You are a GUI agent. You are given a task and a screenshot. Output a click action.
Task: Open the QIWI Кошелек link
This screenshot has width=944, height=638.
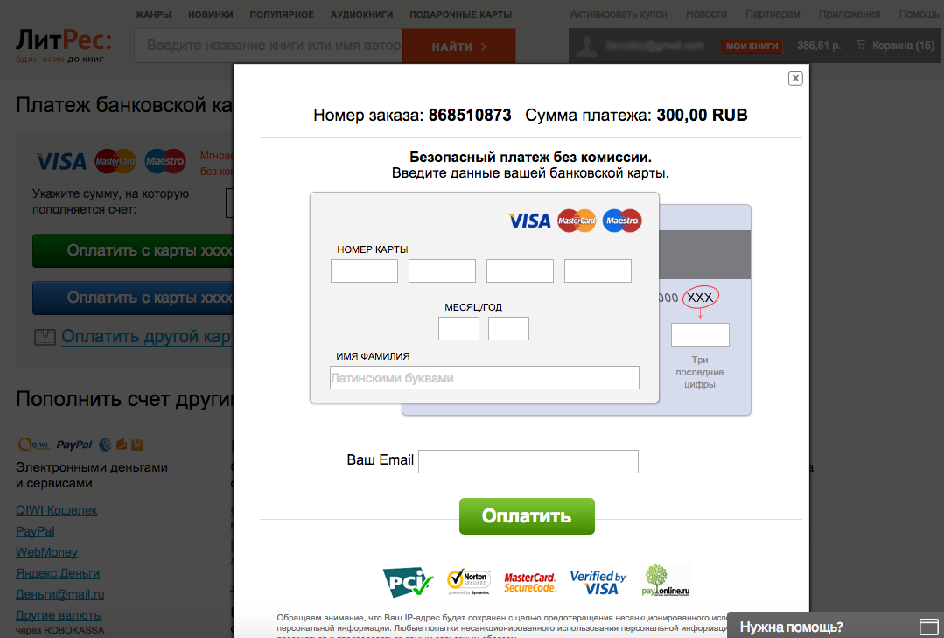point(57,510)
